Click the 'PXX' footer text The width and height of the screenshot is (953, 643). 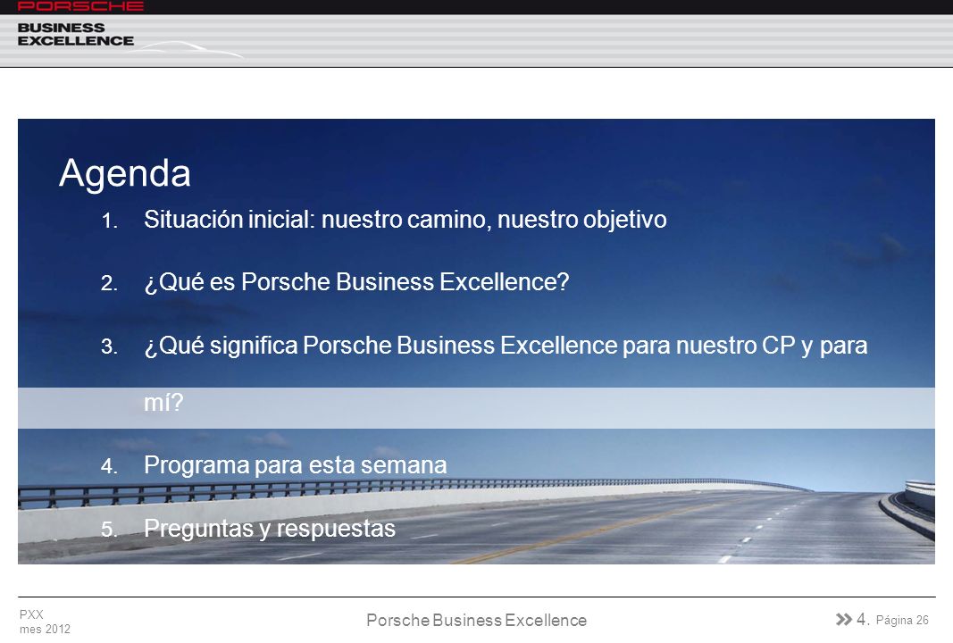point(31,614)
